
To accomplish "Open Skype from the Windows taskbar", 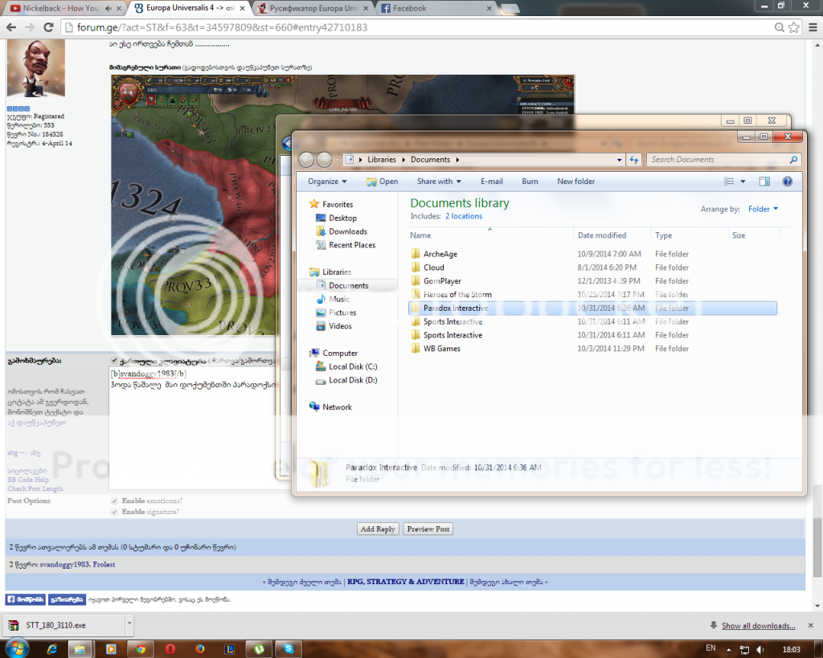I will coord(288,648).
